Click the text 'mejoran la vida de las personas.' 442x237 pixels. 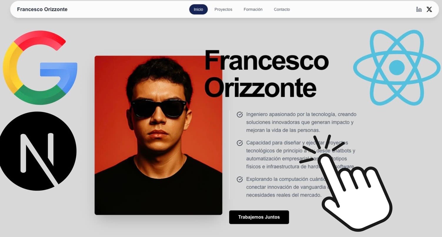tap(283, 130)
